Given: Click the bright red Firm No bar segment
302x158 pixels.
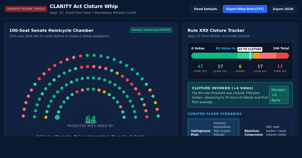Looking at the screenshot, I should coord(283,56).
